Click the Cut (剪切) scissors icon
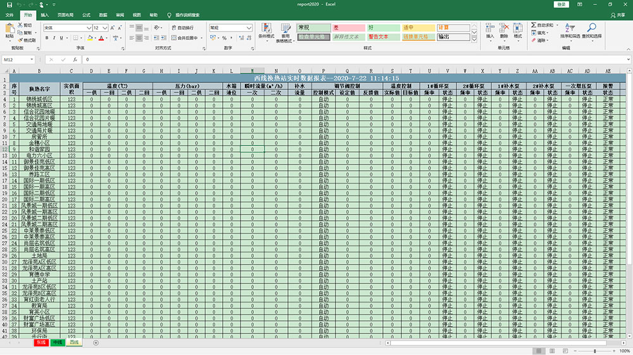633x355 pixels. click(x=20, y=25)
